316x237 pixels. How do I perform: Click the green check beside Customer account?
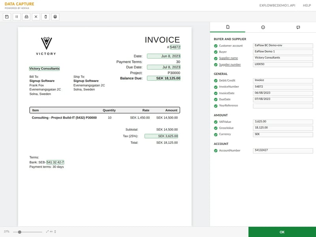[x=216, y=46]
